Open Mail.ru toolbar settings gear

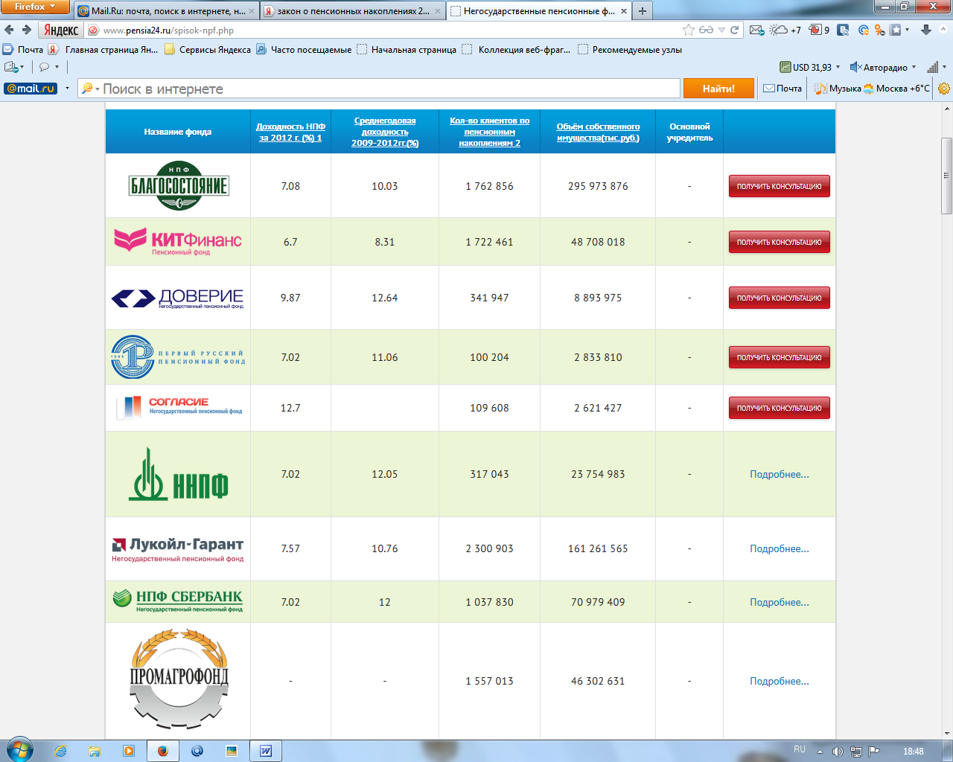click(x=944, y=89)
